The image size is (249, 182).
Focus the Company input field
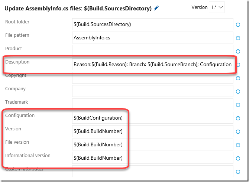click(x=153, y=91)
